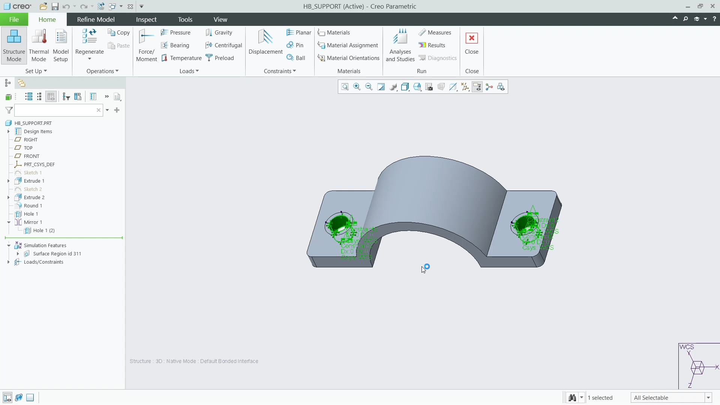Click the Regenerate icon

pos(89,36)
